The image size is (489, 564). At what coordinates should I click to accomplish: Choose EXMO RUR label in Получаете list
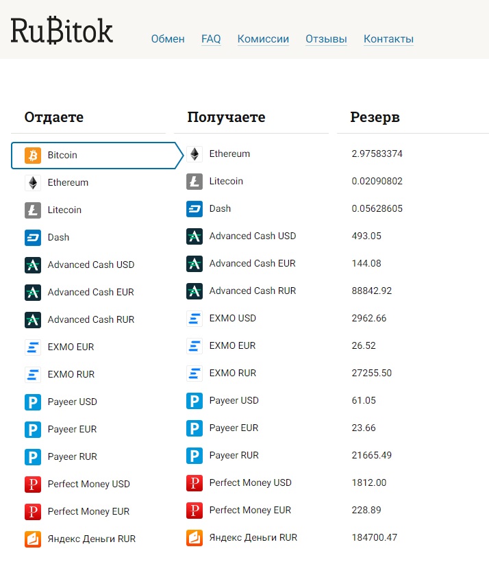click(233, 373)
